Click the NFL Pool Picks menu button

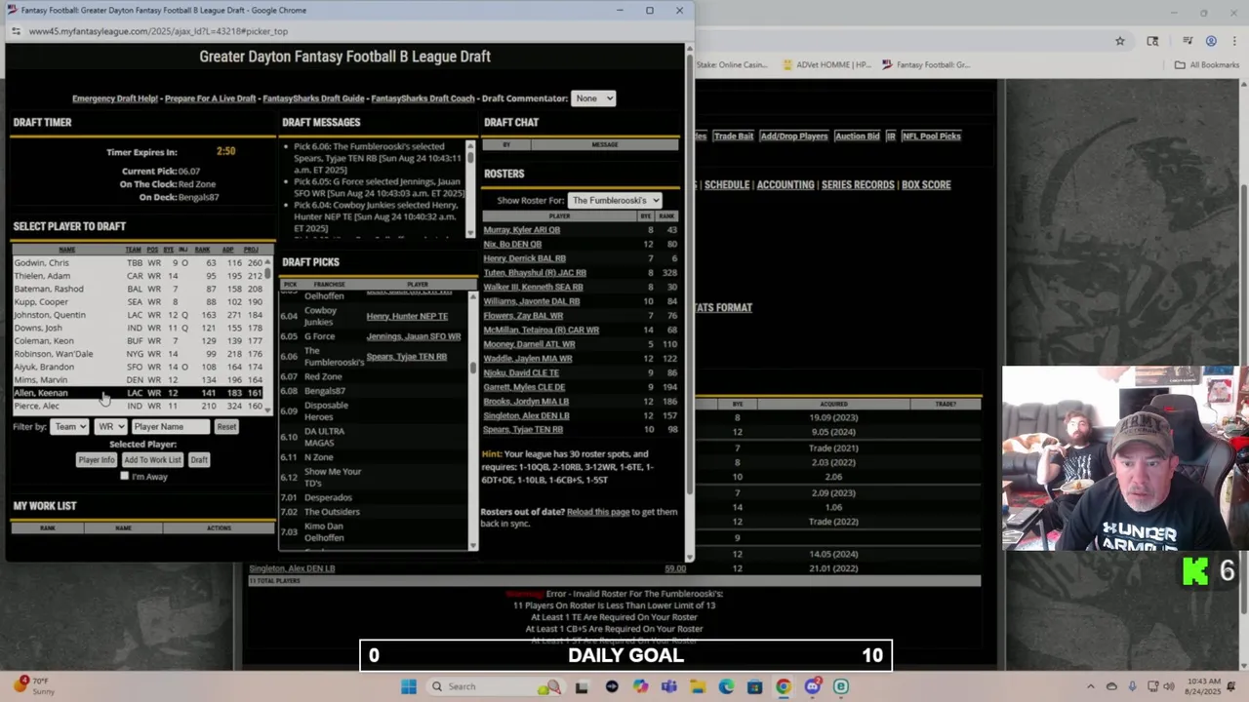tap(932, 136)
